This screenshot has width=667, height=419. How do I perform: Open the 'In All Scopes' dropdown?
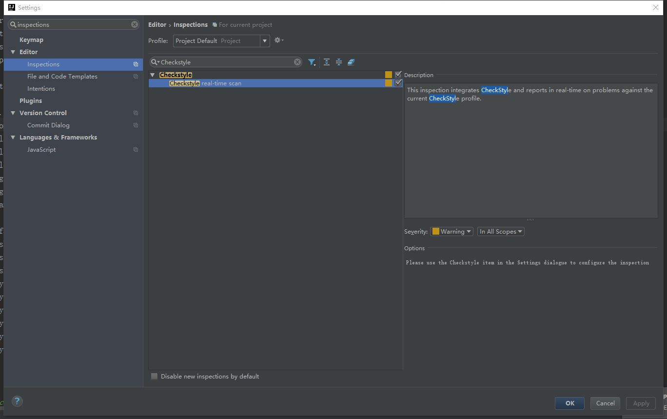[501, 231]
